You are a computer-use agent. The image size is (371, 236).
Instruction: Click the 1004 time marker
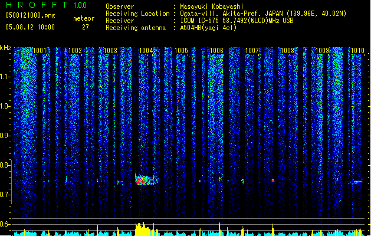click(x=146, y=51)
